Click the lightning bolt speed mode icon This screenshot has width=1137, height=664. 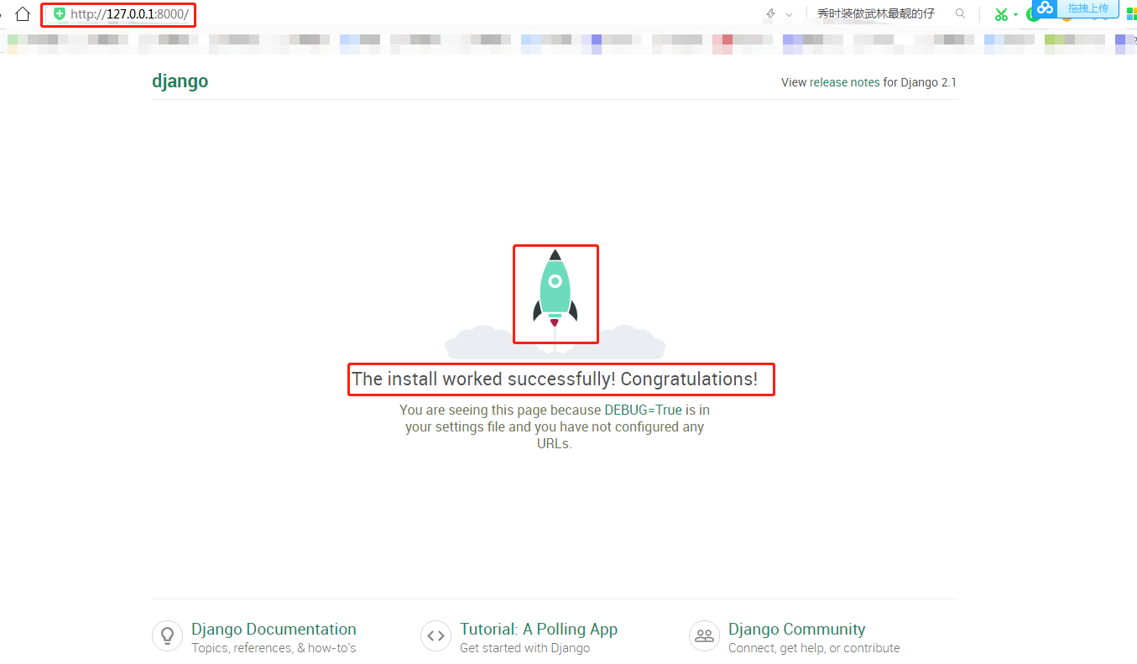coord(771,14)
